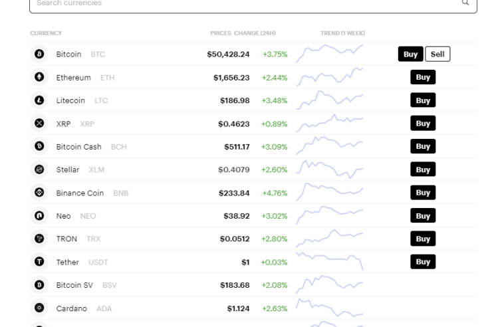This screenshot has width=492, height=327.
Task: Select the Bitcoin Cash currency name
Action: coord(78,147)
